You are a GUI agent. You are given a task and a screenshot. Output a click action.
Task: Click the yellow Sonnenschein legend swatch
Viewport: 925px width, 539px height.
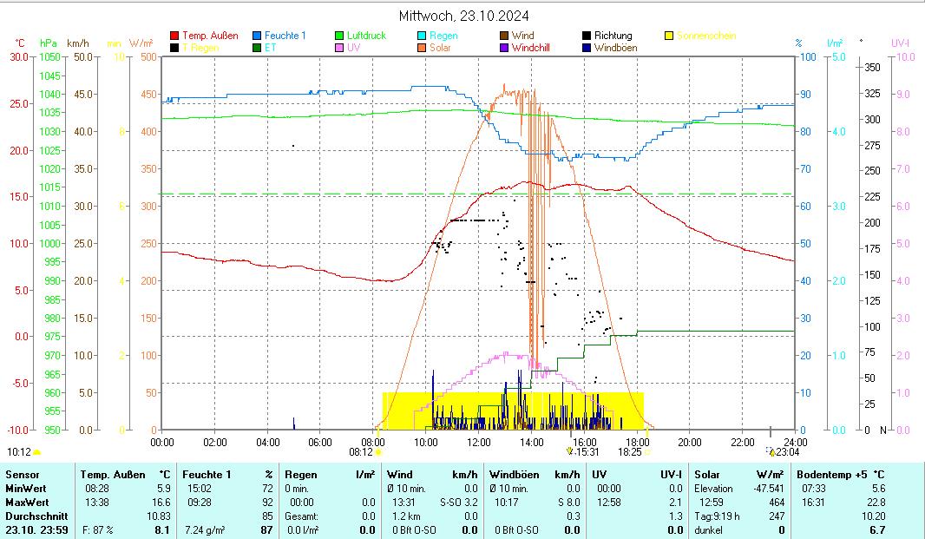pyautogui.click(x=669, y=36)
